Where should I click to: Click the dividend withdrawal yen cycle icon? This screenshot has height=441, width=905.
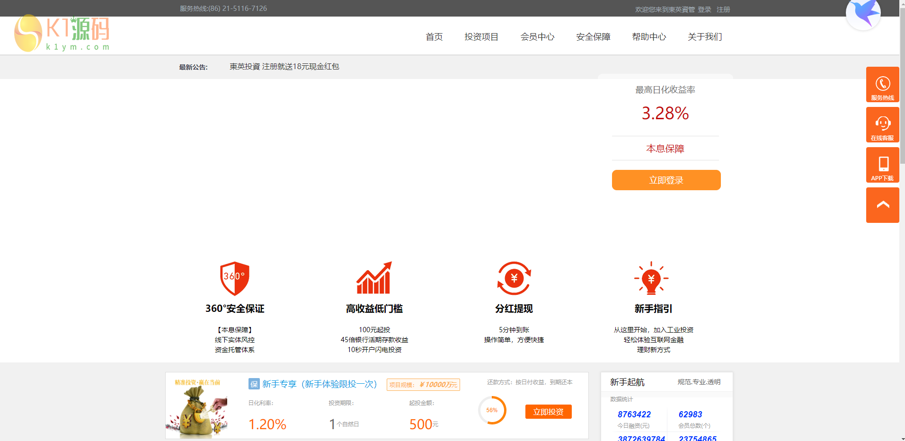[514, 278]
